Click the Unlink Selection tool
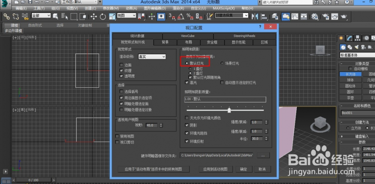 16,16
